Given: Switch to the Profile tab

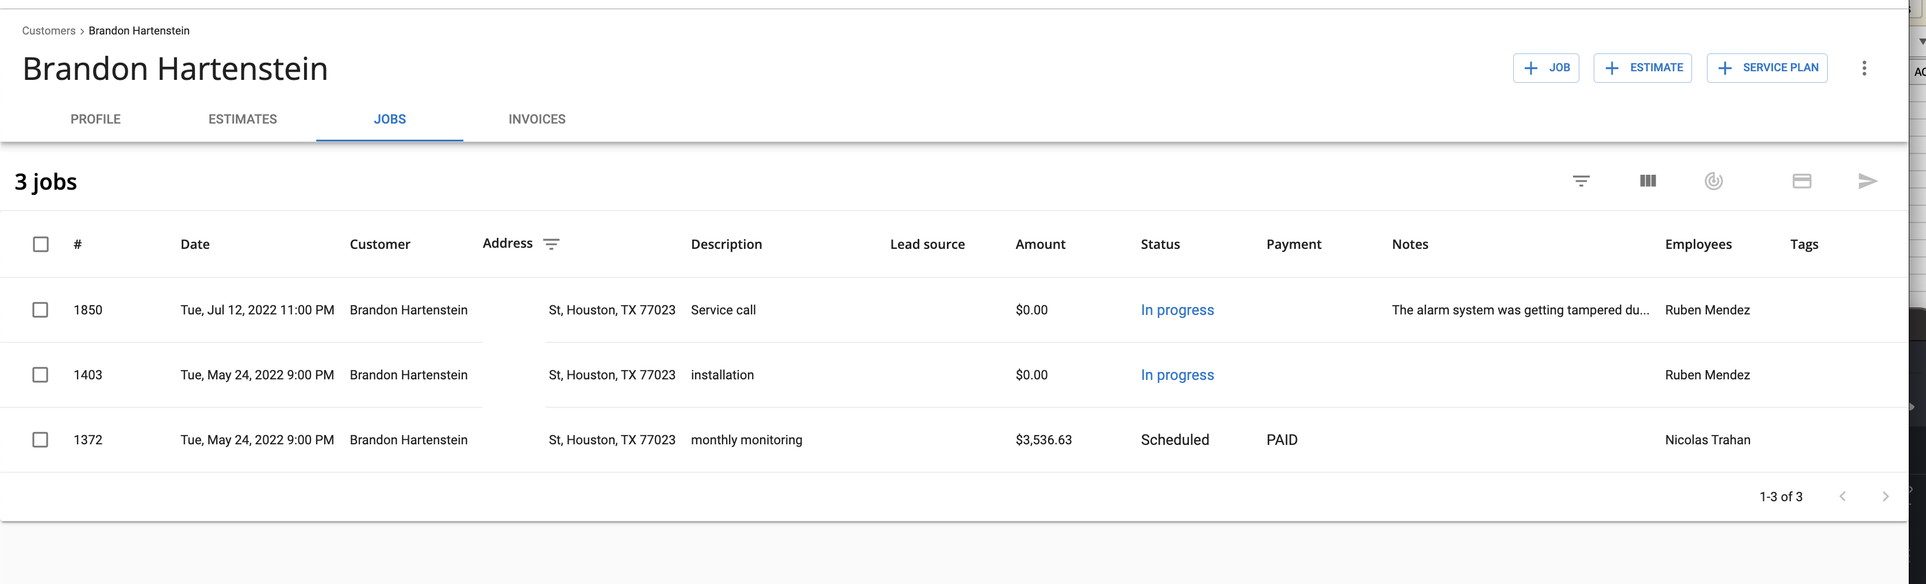Looking at the screenshot, I should (95, 119).
